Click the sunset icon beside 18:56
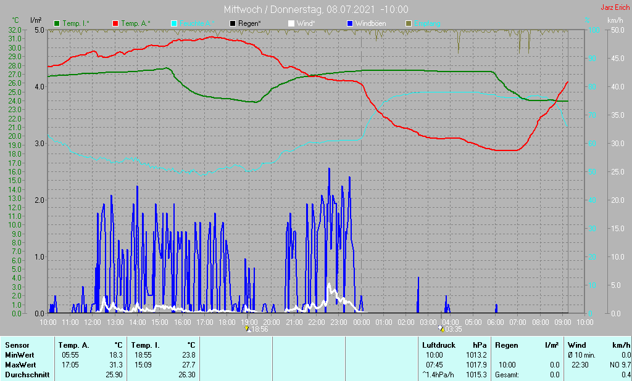Image resolution: width=632 pixels, height=381 pixels. point(248,329)
